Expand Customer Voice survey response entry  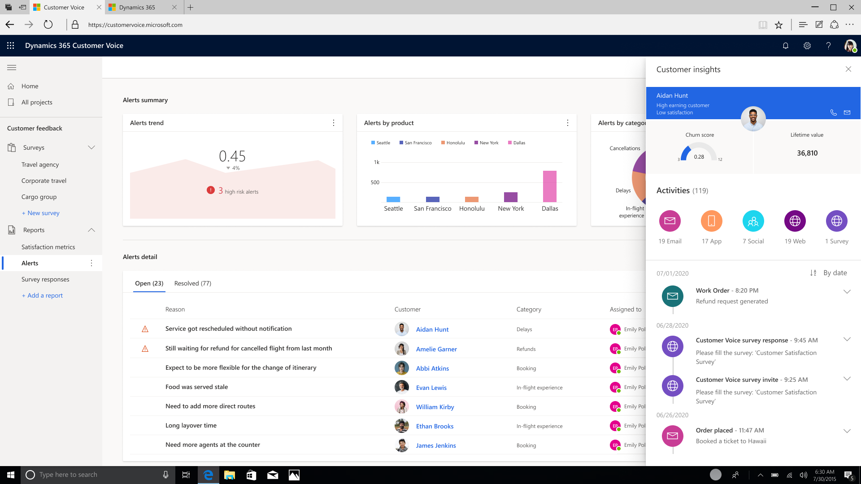[847, 340]
